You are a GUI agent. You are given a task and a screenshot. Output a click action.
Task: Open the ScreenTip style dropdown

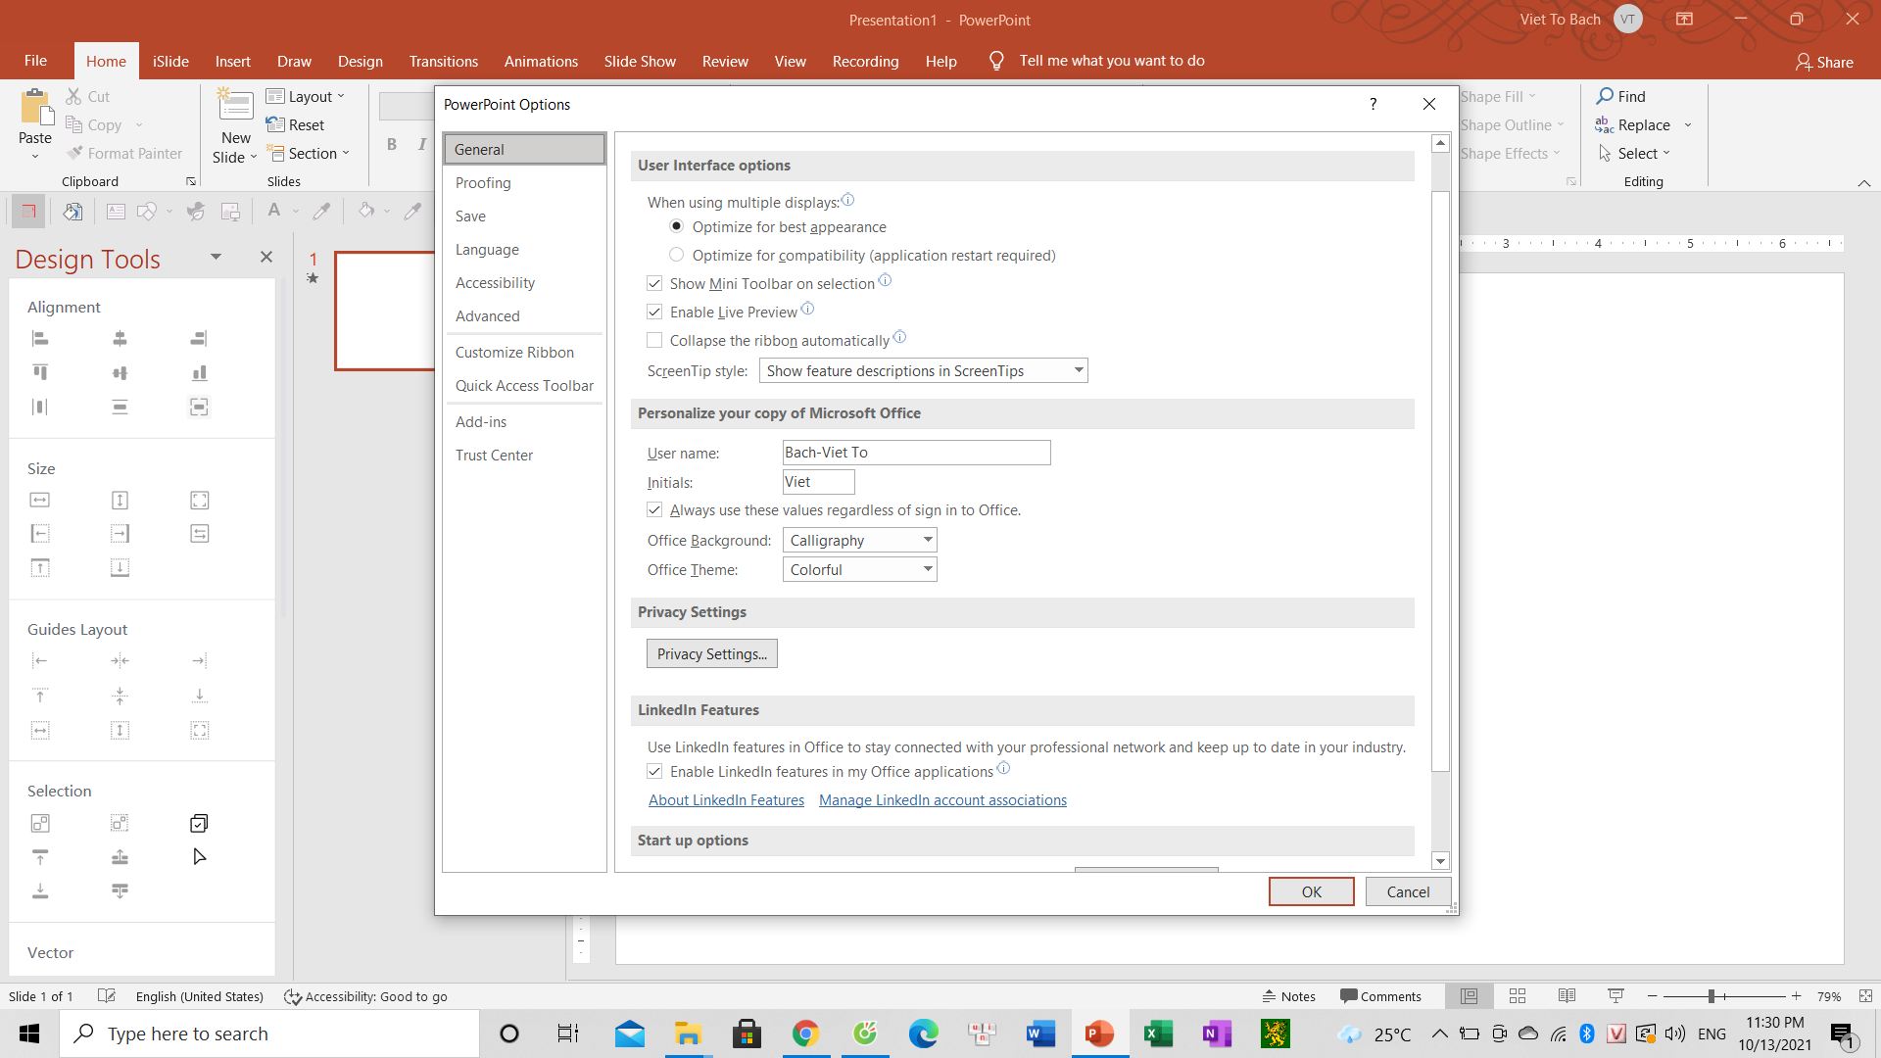[x=923, y=370]
